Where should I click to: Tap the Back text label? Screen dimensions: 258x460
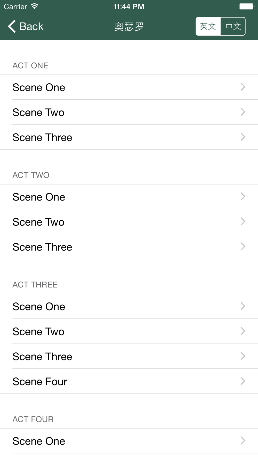point(31,26)
